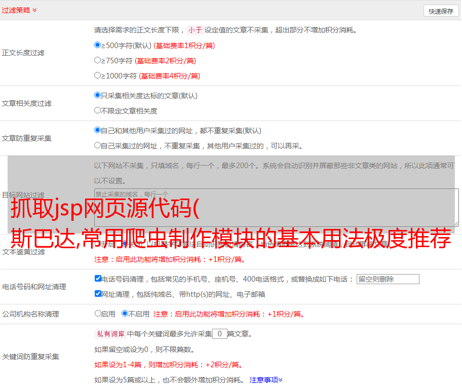Click the 小于 highlighted tag

click(195, 30)
